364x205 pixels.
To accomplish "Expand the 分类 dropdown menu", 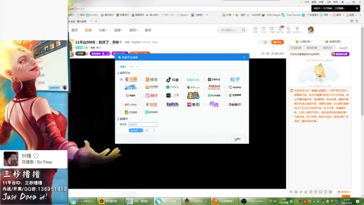I will pyautogui.click(x=103, y=30).
